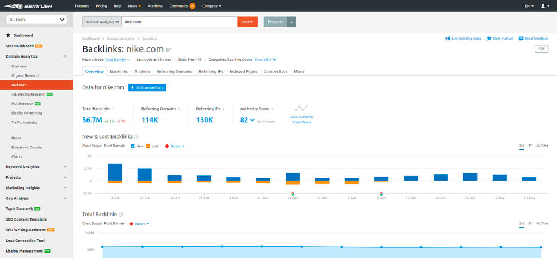Switch to the Anchors tab

click(x=142, y=71)
